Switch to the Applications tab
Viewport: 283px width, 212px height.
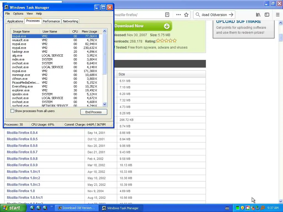(15, 21)
